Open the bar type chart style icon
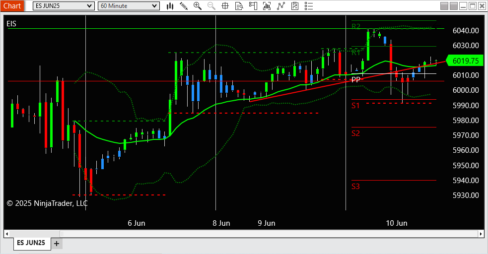Screen dimensions: 488x254 pos(170,6)
